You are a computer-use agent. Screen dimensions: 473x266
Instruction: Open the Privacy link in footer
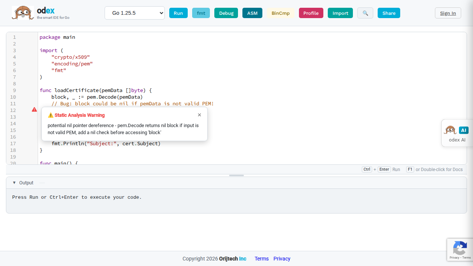(x=282, y=259)
